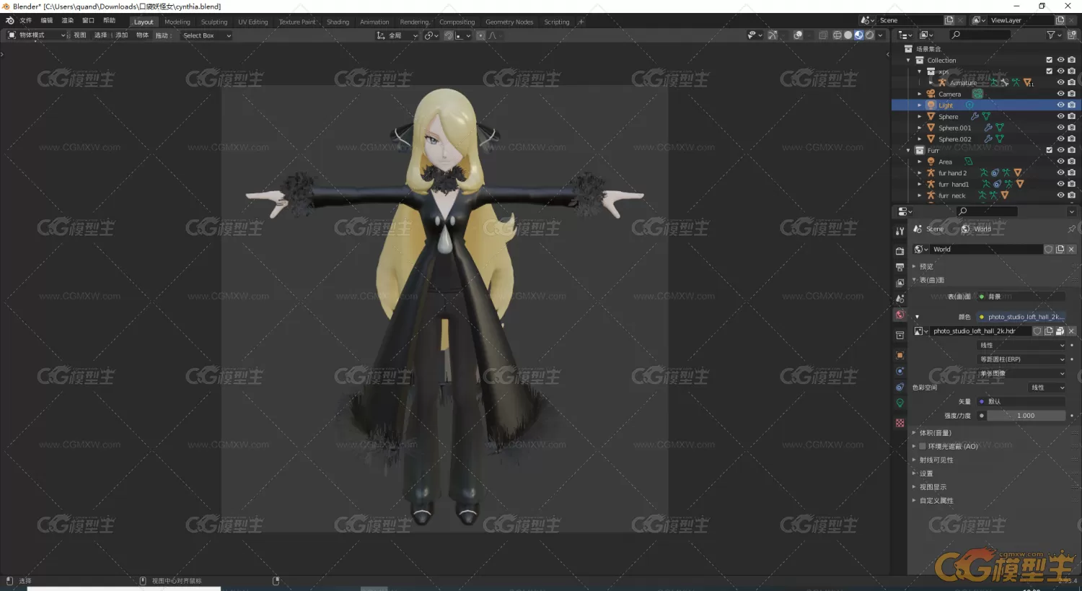Viewport: 1082px width, 591px height.
Task: Open the Object Constraints properties tab
Action: [900, 387]
